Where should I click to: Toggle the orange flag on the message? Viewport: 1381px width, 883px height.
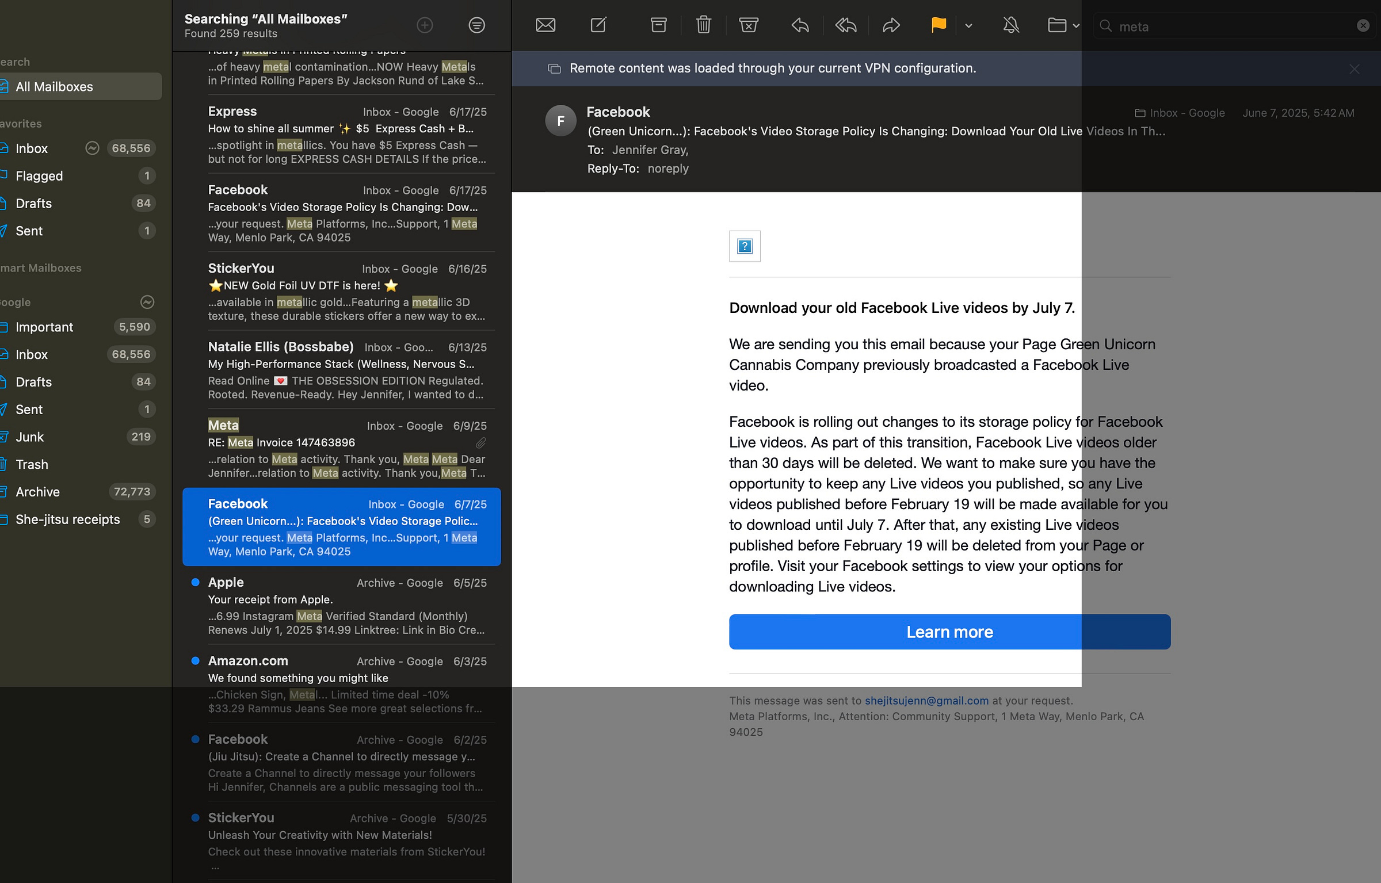(938, 25)
